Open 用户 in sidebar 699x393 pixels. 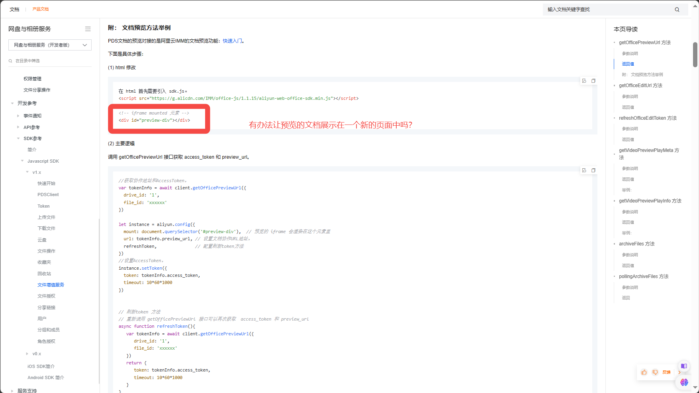[x=42, y=319]
